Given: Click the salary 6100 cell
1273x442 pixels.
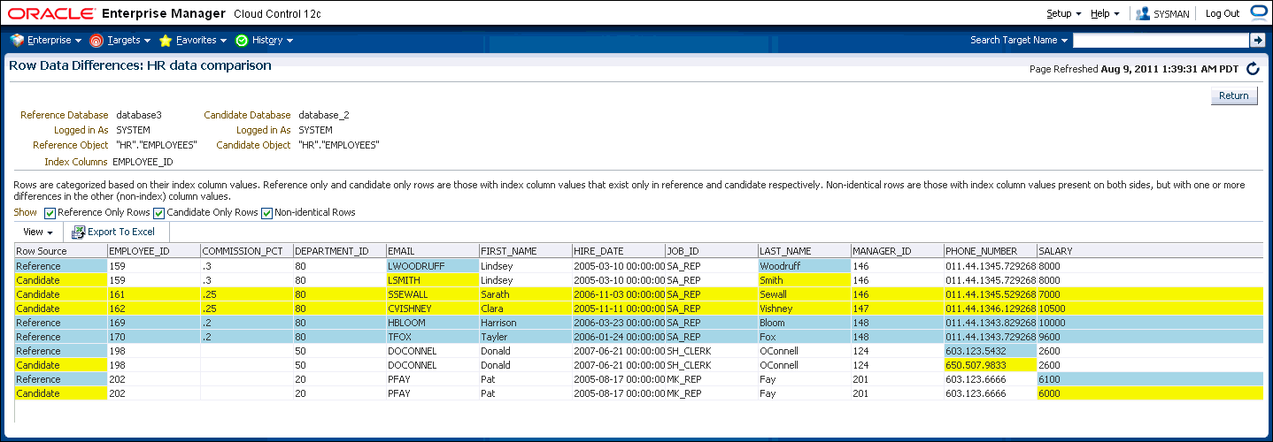Looking at the screenshot, I should click(x=1150, y=379).
